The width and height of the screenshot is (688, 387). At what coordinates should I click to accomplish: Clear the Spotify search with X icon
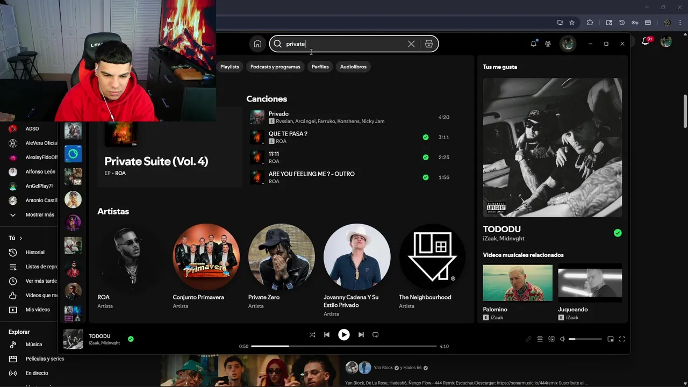point(411,44)
